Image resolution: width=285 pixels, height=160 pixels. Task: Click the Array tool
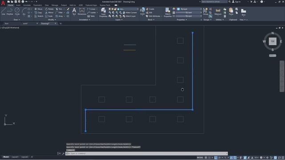(59, 16)
